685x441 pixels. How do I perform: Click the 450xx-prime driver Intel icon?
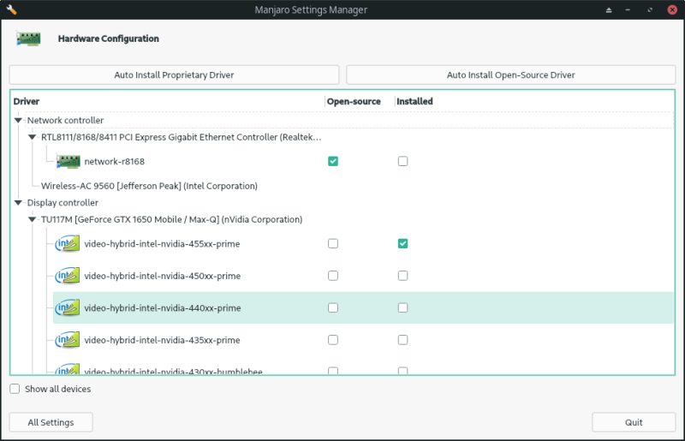pos(68,276)
